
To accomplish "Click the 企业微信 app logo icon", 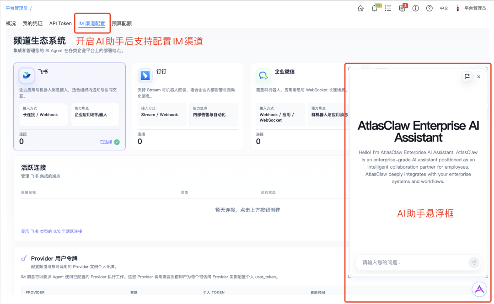I will (x=263, y=75).
